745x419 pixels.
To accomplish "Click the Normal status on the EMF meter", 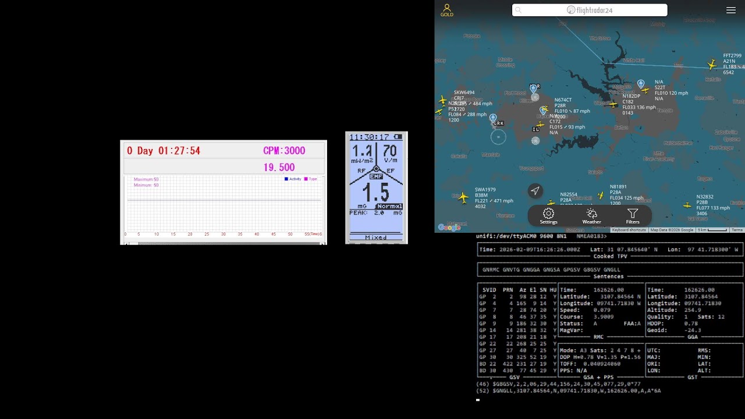I will tap(389, 206).
